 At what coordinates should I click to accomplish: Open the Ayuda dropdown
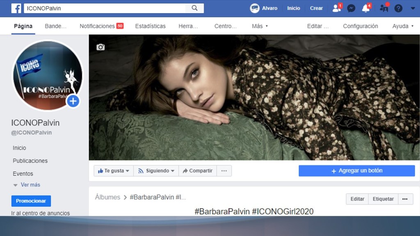point(403,26)
